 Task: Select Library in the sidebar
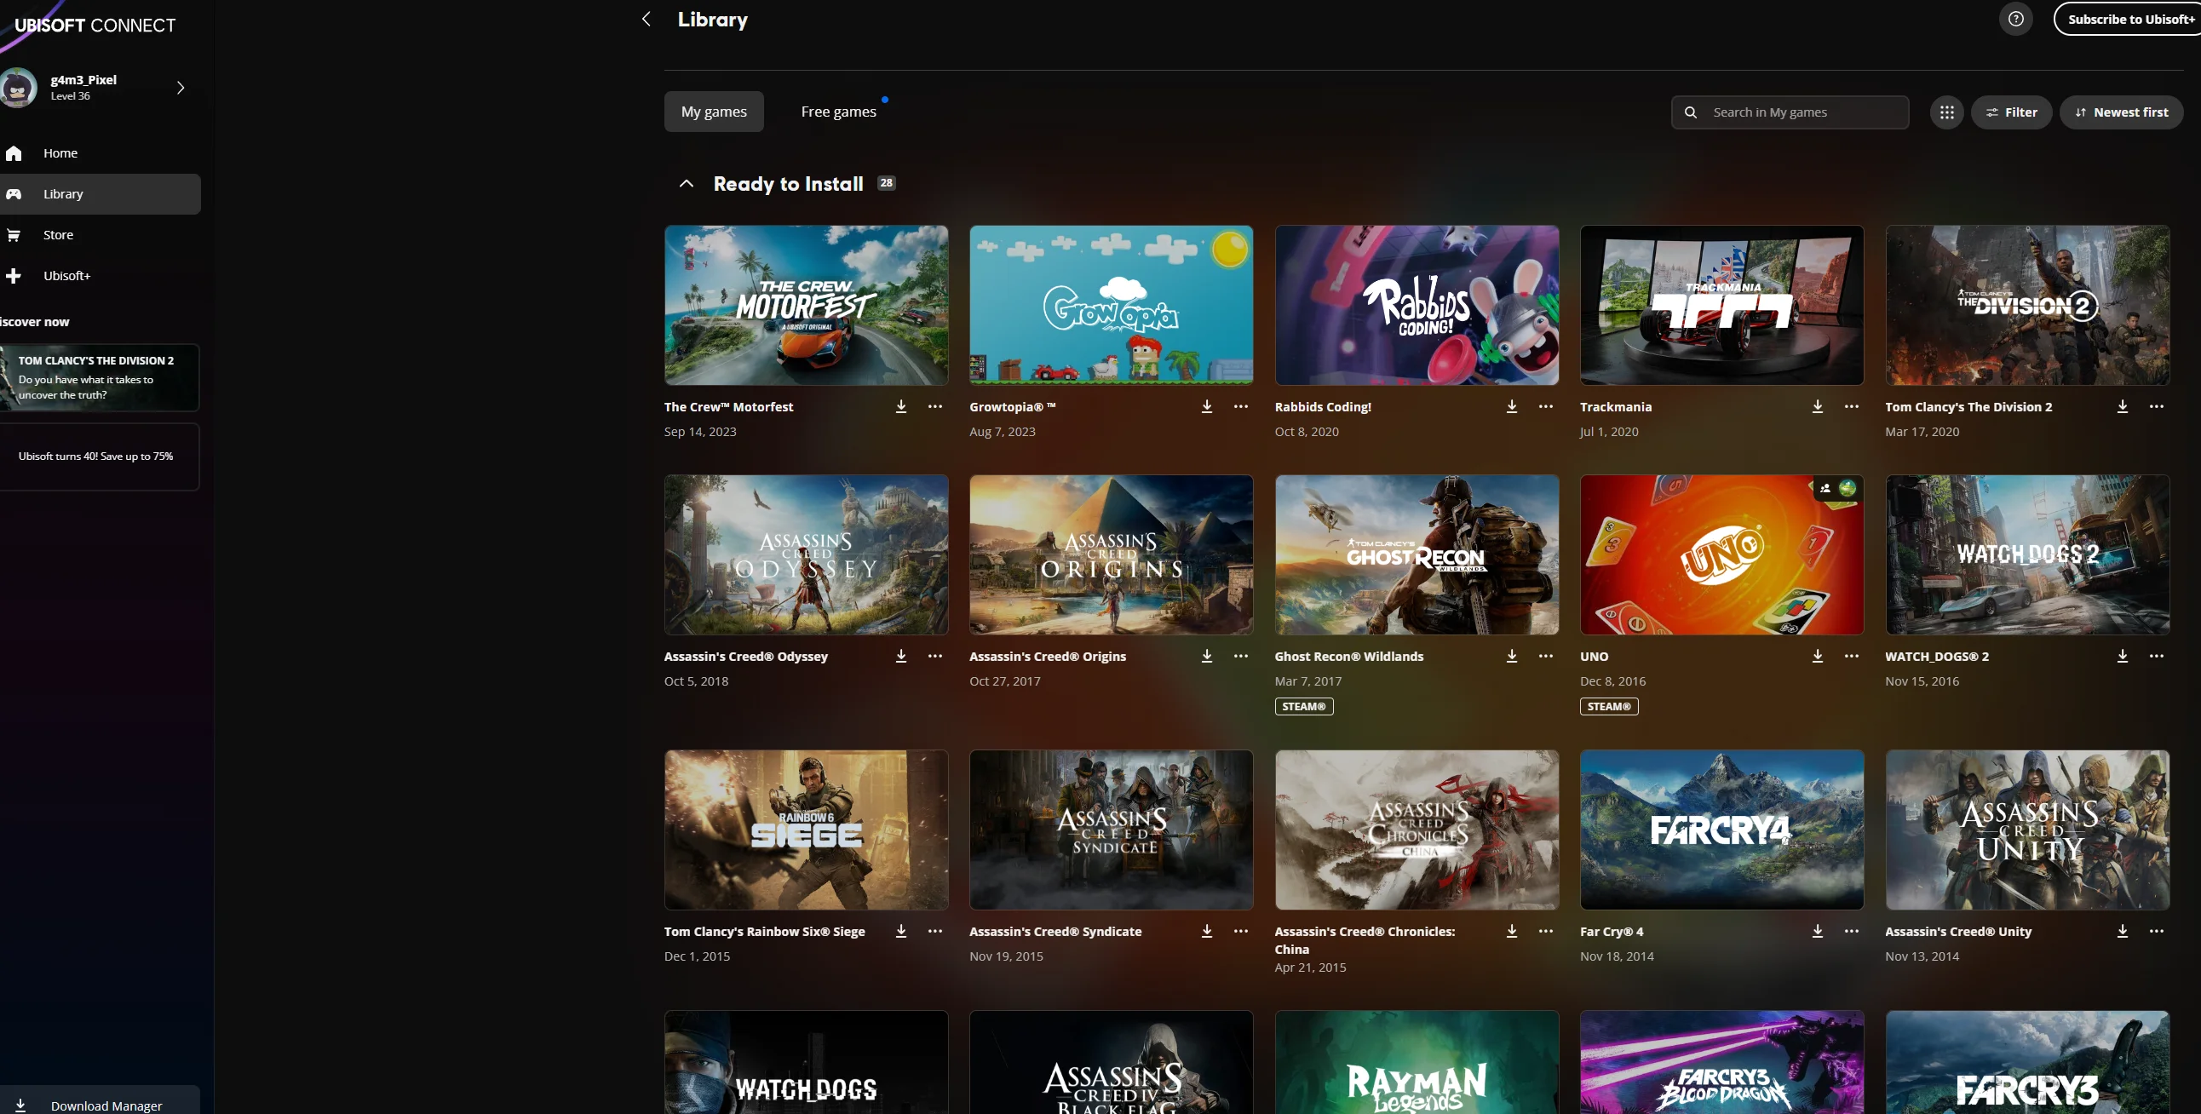point(100,194)
